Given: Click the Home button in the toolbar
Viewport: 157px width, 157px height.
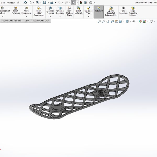Looking at the screenshot, I should (x=25, y=3).
